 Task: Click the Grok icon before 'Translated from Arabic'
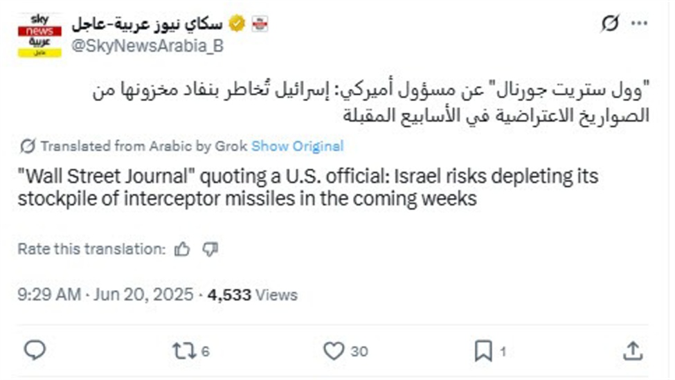[x=28, y=146]
